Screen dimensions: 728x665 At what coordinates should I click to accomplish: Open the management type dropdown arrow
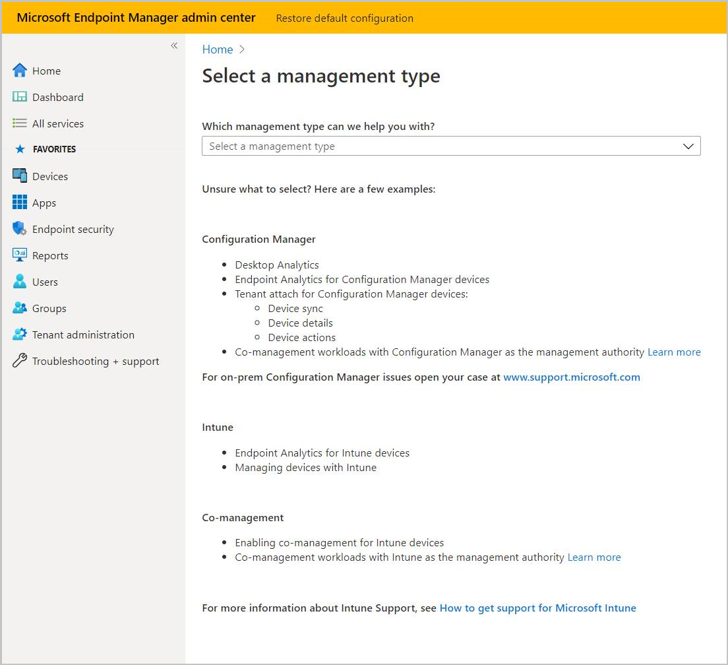click(x=688, y=146)
